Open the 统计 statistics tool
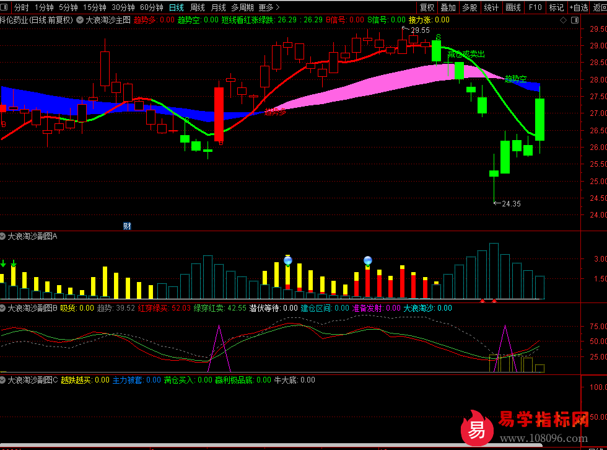The height and width of the screenshot is (450, 607). pos(491,7)
